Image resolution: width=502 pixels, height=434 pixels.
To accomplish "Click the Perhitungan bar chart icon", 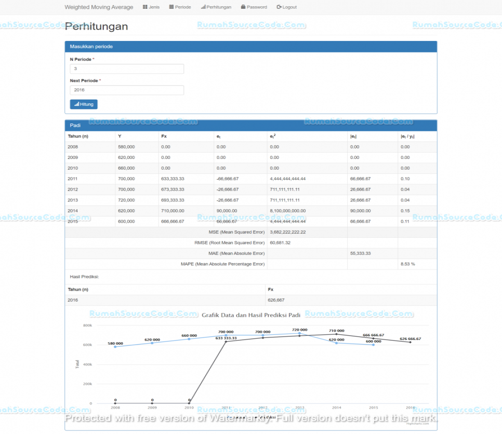I will pyautogui.click(x=204, y=7).
